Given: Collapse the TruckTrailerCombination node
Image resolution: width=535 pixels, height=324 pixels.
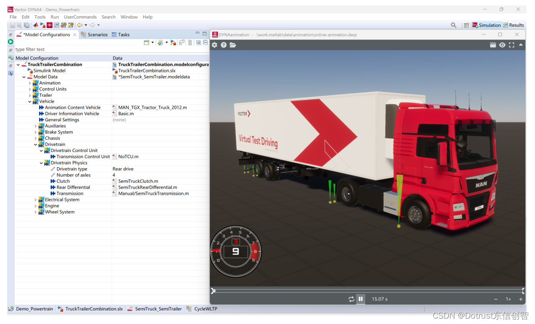Looking at the screenshot, I should tap(18, 64).
